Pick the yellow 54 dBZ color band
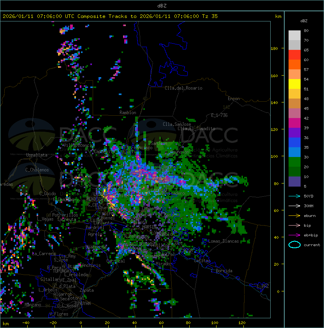This screenshot has width=324, height=328. pos(294,84)
